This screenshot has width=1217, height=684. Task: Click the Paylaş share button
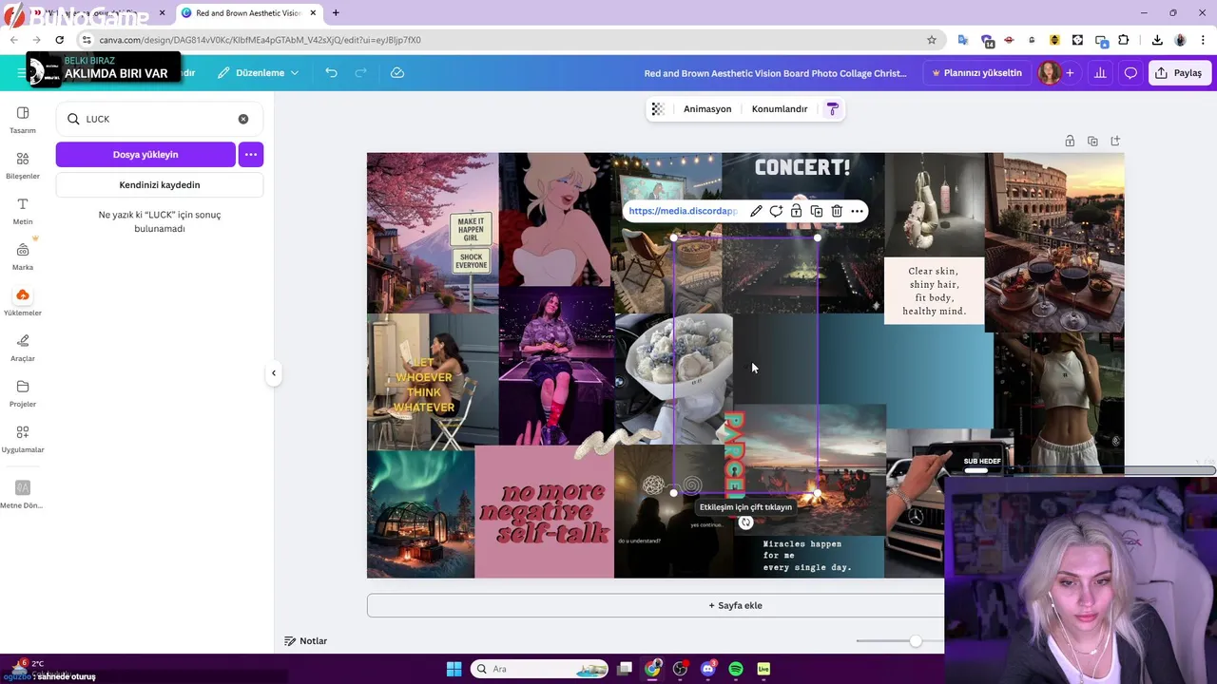coord(1179,73)
